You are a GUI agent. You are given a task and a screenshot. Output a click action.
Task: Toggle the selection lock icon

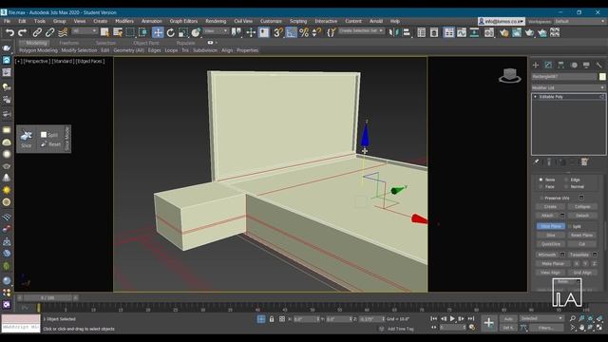(x=272, y=319)
